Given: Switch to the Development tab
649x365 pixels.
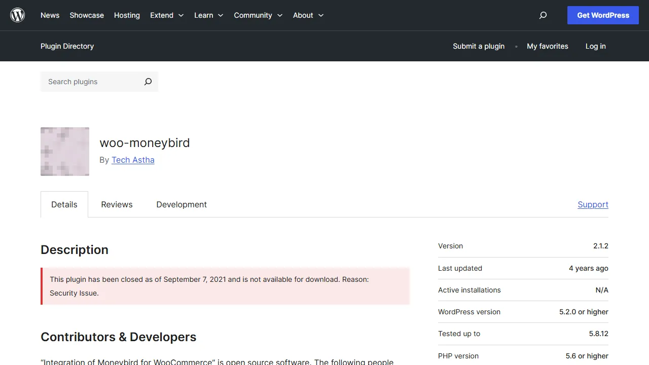Looking at the screenshot, I should 182,204.
